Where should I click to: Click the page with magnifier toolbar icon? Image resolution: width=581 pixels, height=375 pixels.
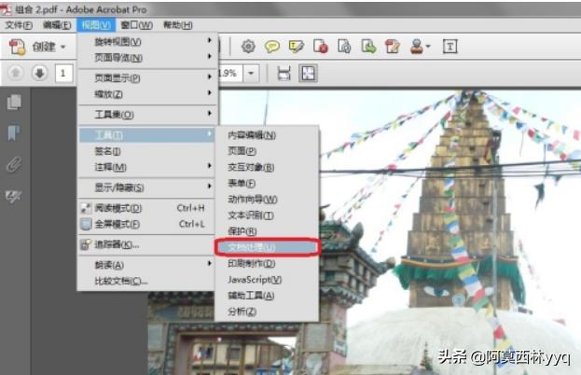[x=344, y=47]
